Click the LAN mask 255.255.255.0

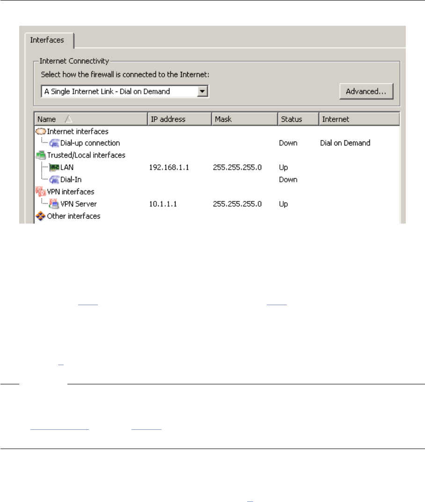237,167
